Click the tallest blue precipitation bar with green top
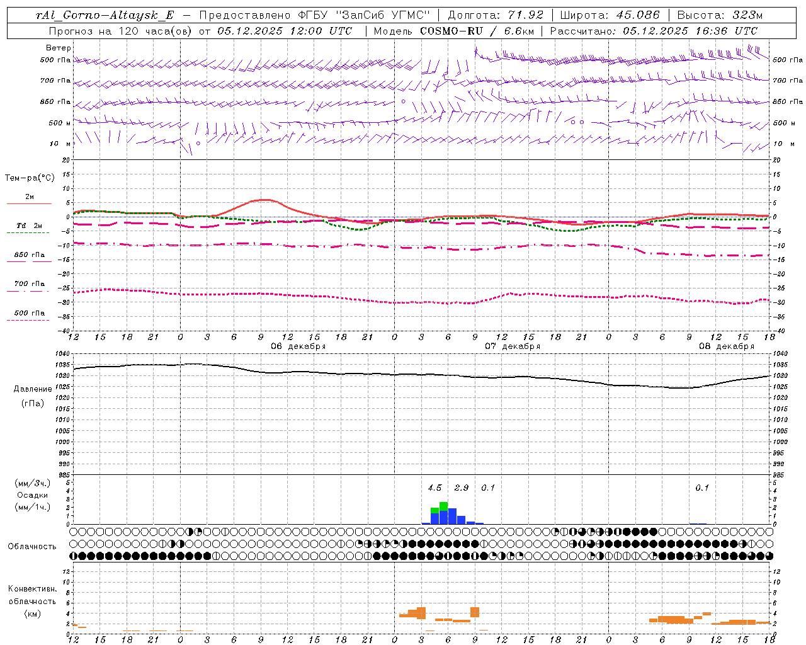 tap(443, 513)
